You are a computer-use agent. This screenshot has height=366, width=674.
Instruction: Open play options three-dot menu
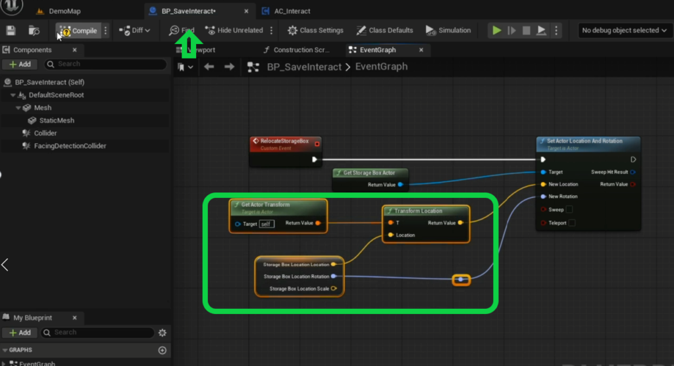pos(556,30)
